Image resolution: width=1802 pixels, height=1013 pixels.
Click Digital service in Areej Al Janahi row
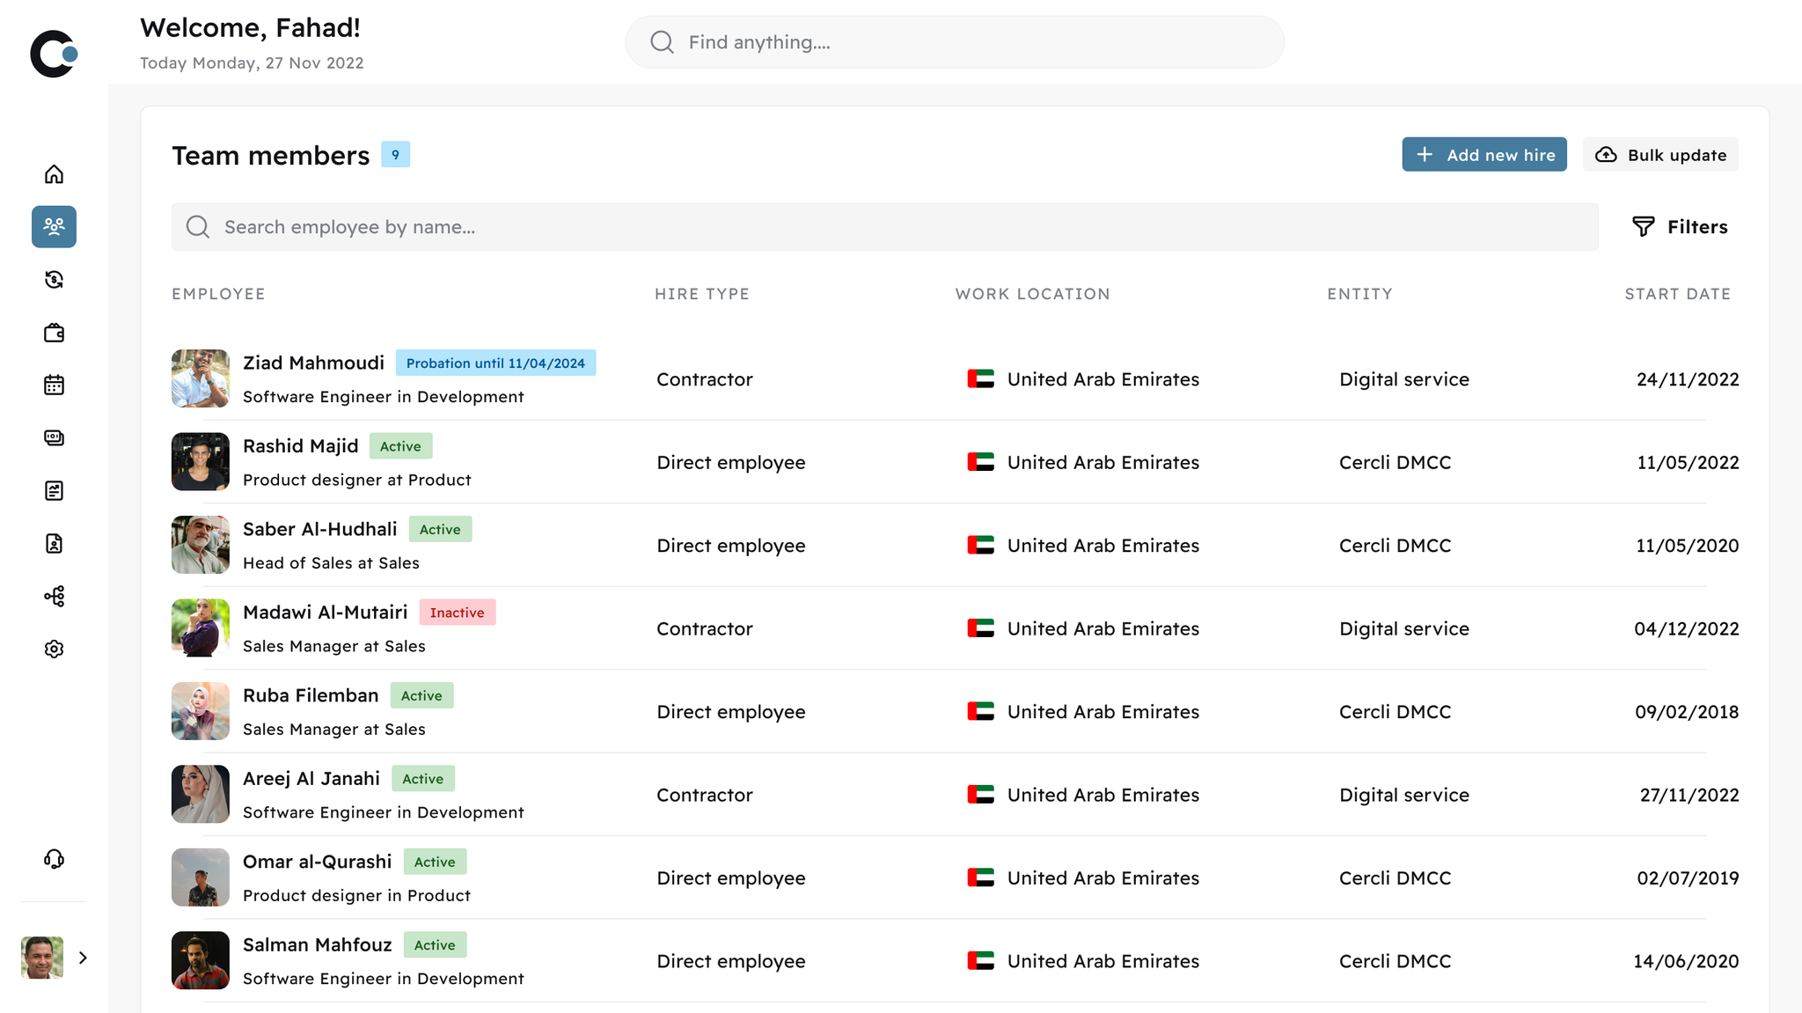1404,795
